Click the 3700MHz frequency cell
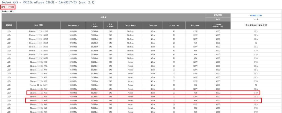 (73, 62)
